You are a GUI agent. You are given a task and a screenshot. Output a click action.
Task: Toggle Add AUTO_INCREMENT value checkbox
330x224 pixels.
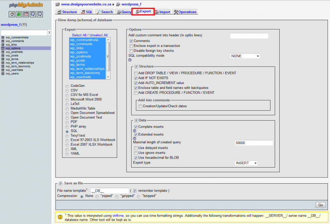pos(136,83)
